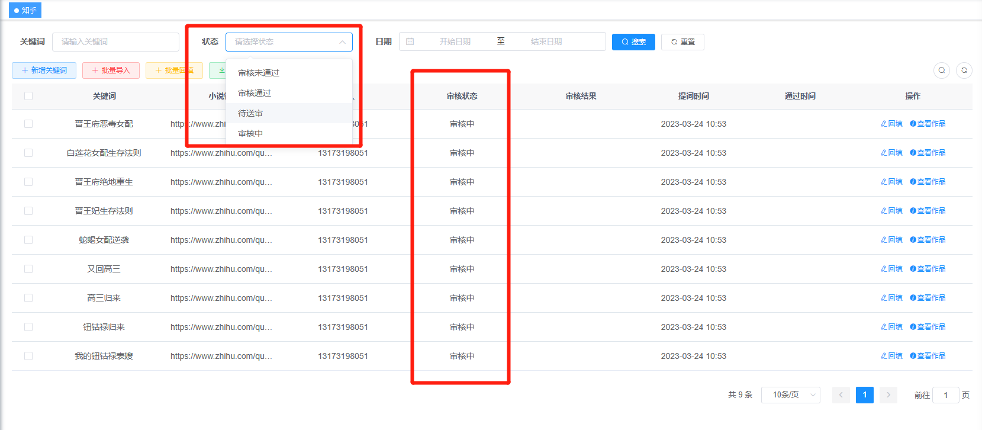
Task: Click the calendar icon in date field
Action: coord(410,41)
